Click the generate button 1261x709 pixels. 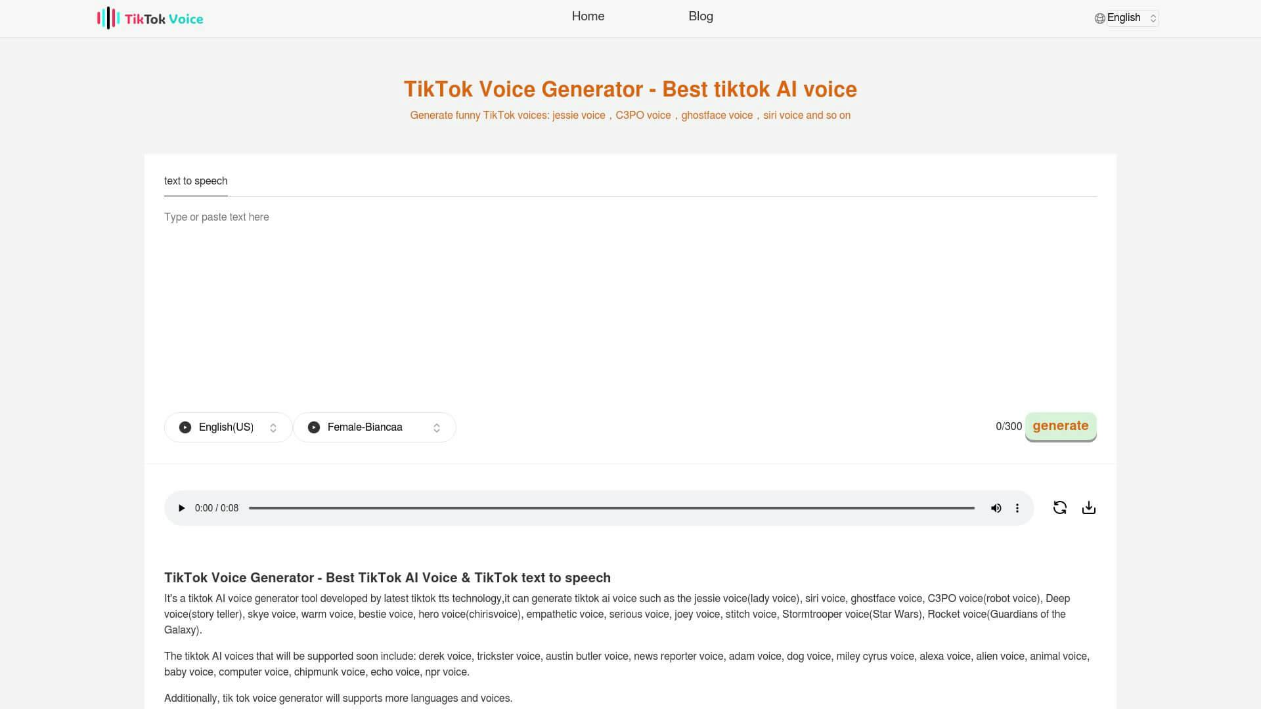[1060, 425]
